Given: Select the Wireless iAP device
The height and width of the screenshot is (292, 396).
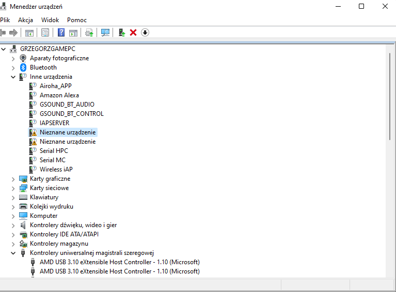Looking at the screenshot, I should click(56, 169).
